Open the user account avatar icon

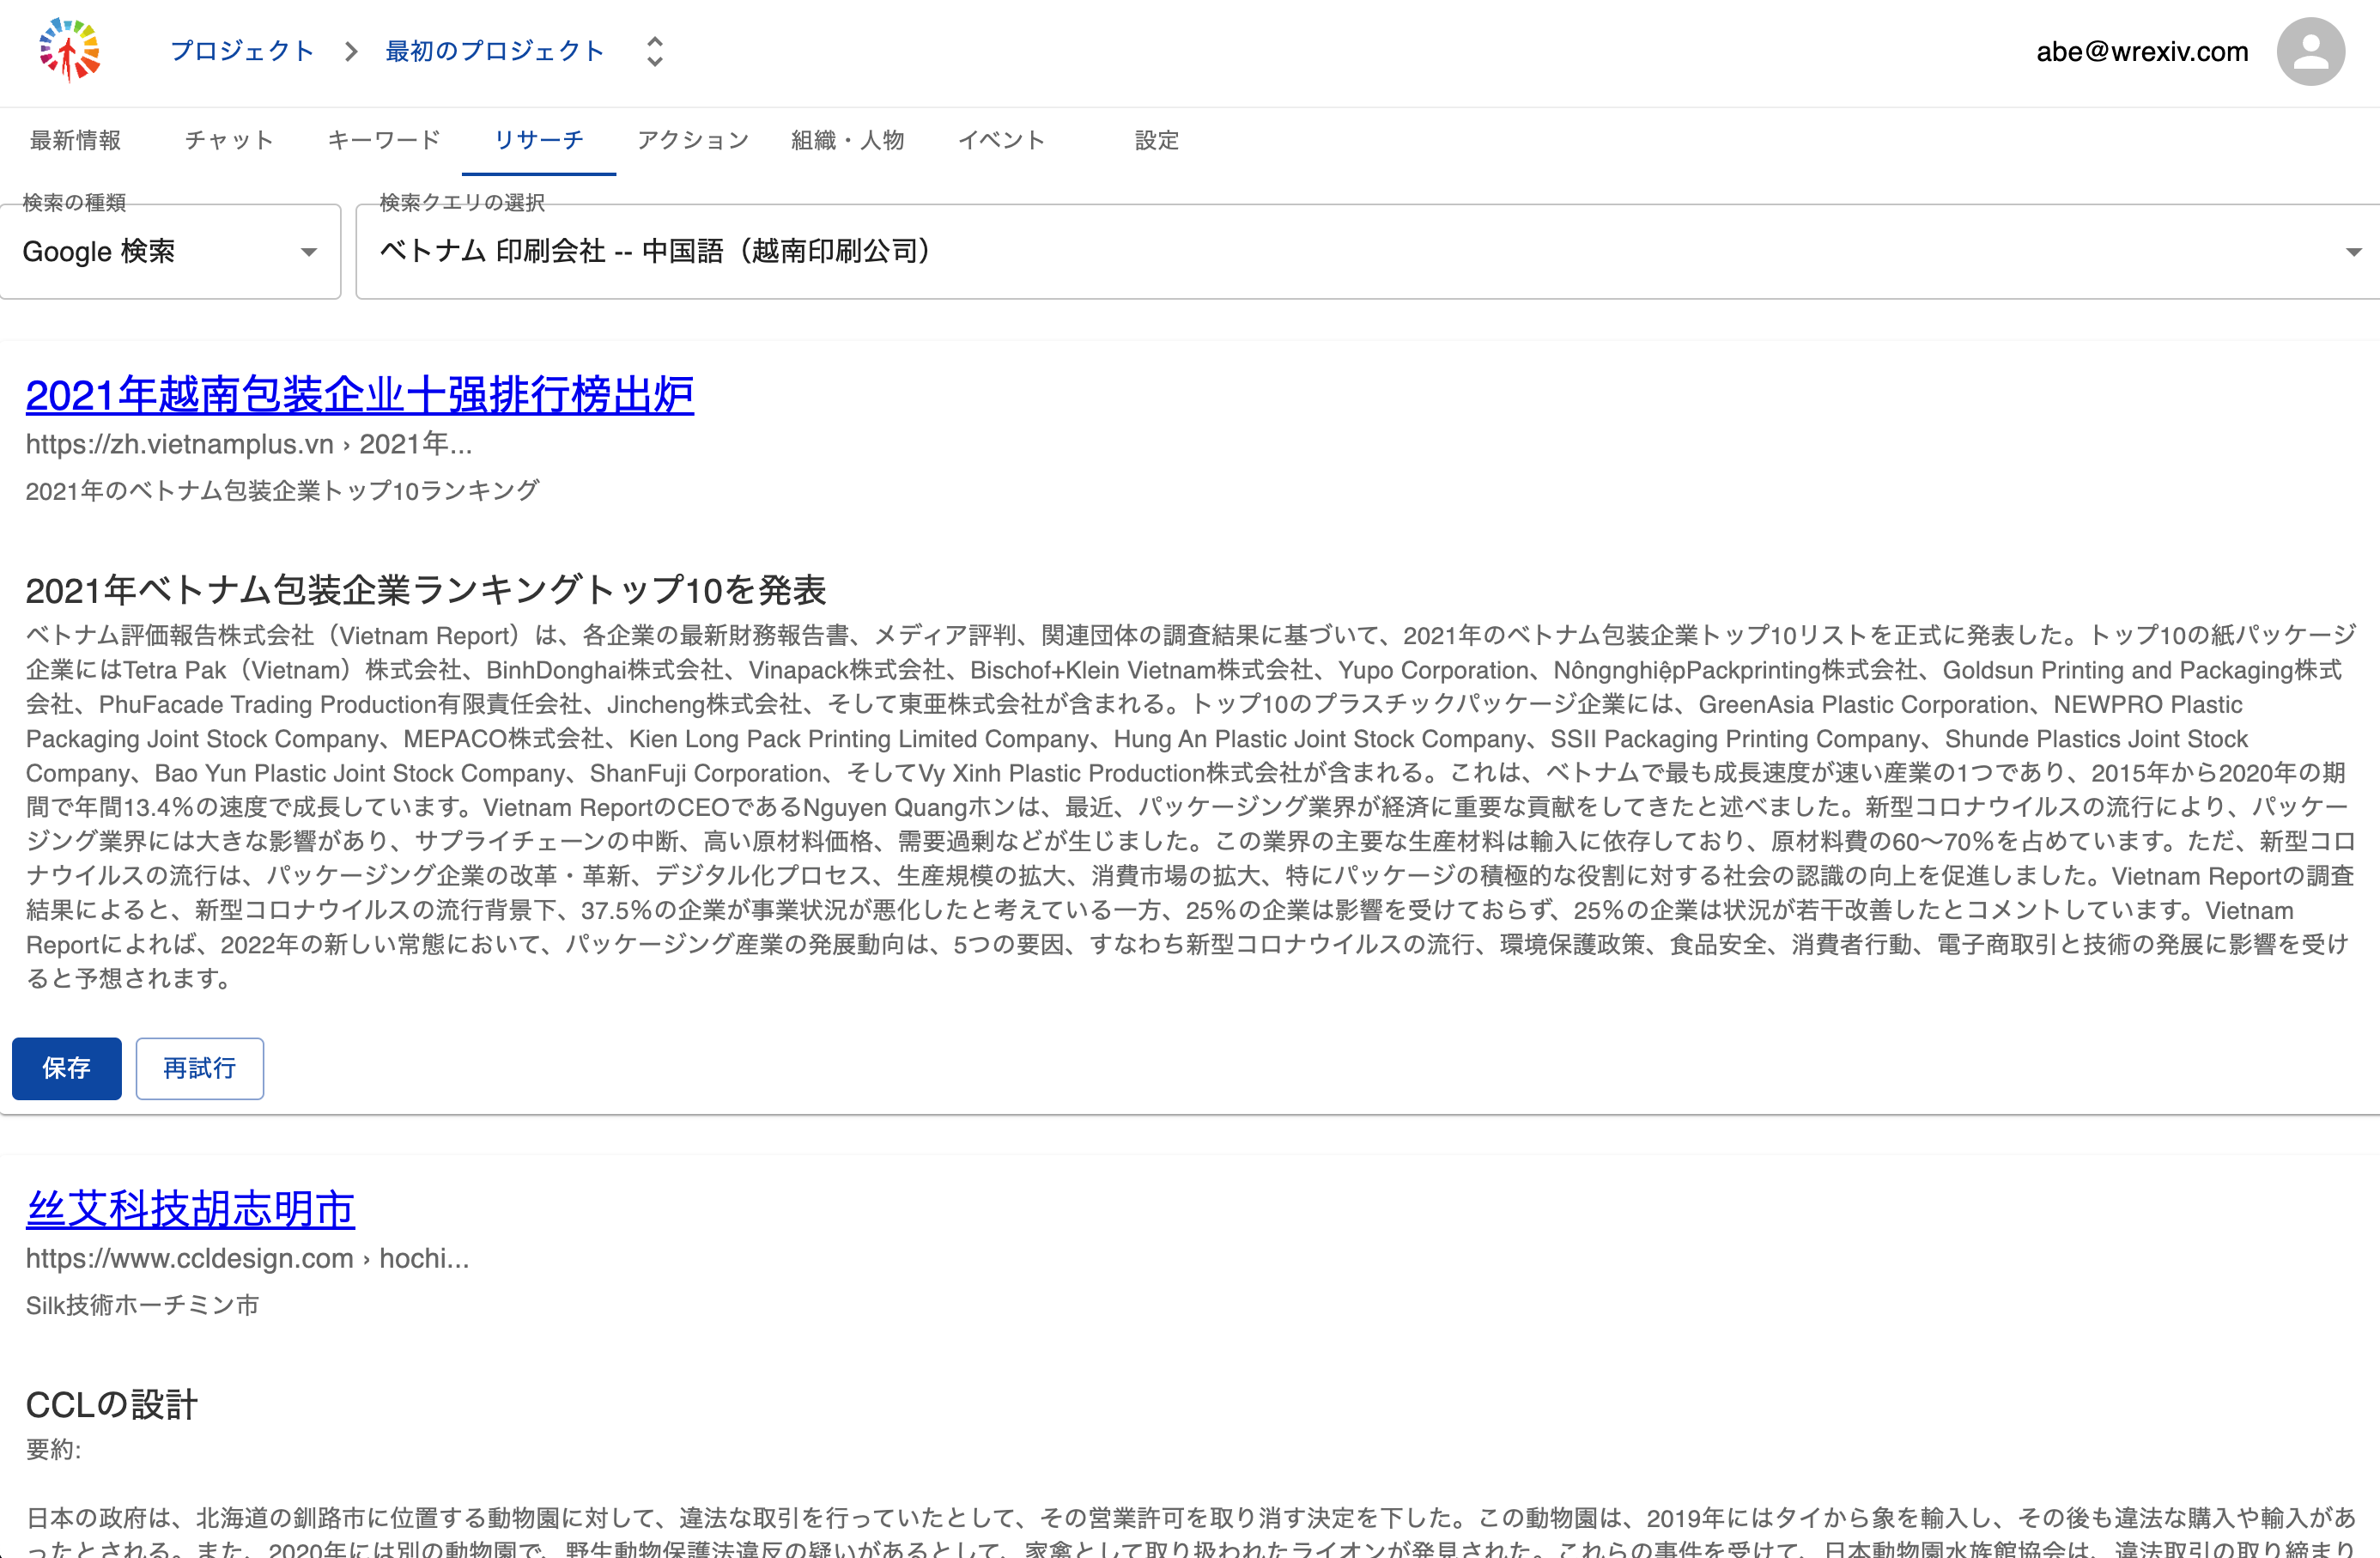(2310, 52)
